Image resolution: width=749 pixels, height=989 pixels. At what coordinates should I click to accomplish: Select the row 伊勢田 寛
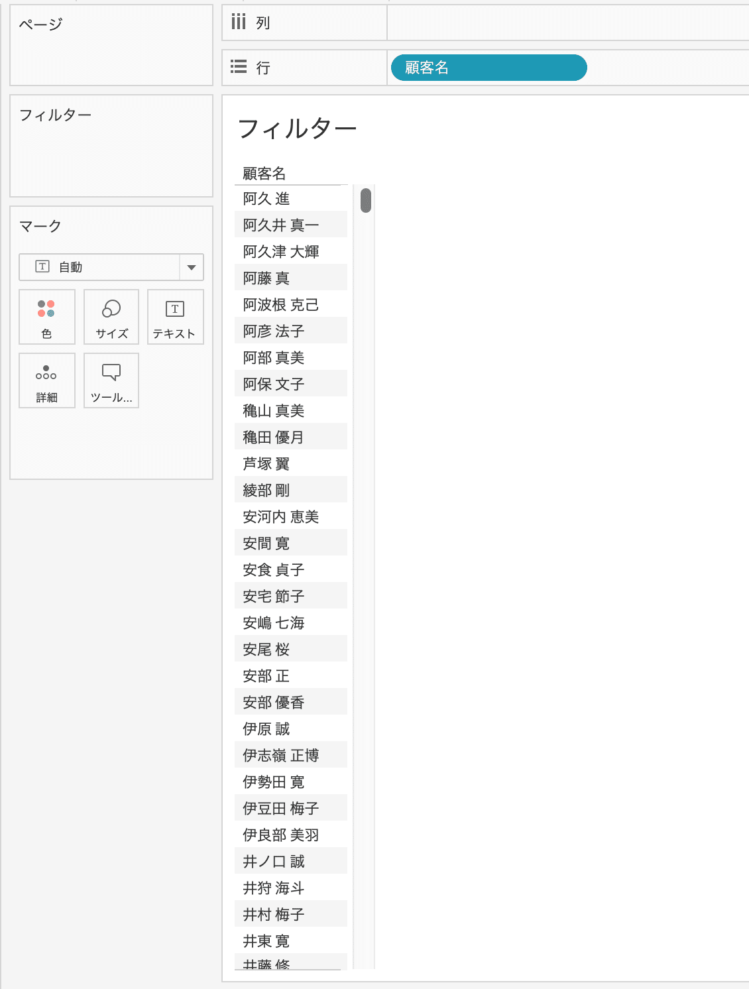coord(291,782)
